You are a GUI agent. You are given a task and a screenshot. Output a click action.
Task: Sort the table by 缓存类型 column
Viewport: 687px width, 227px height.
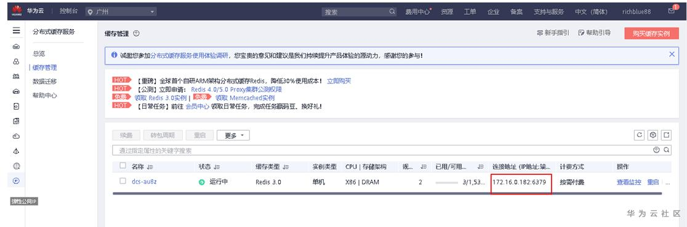tap(286, 167)
